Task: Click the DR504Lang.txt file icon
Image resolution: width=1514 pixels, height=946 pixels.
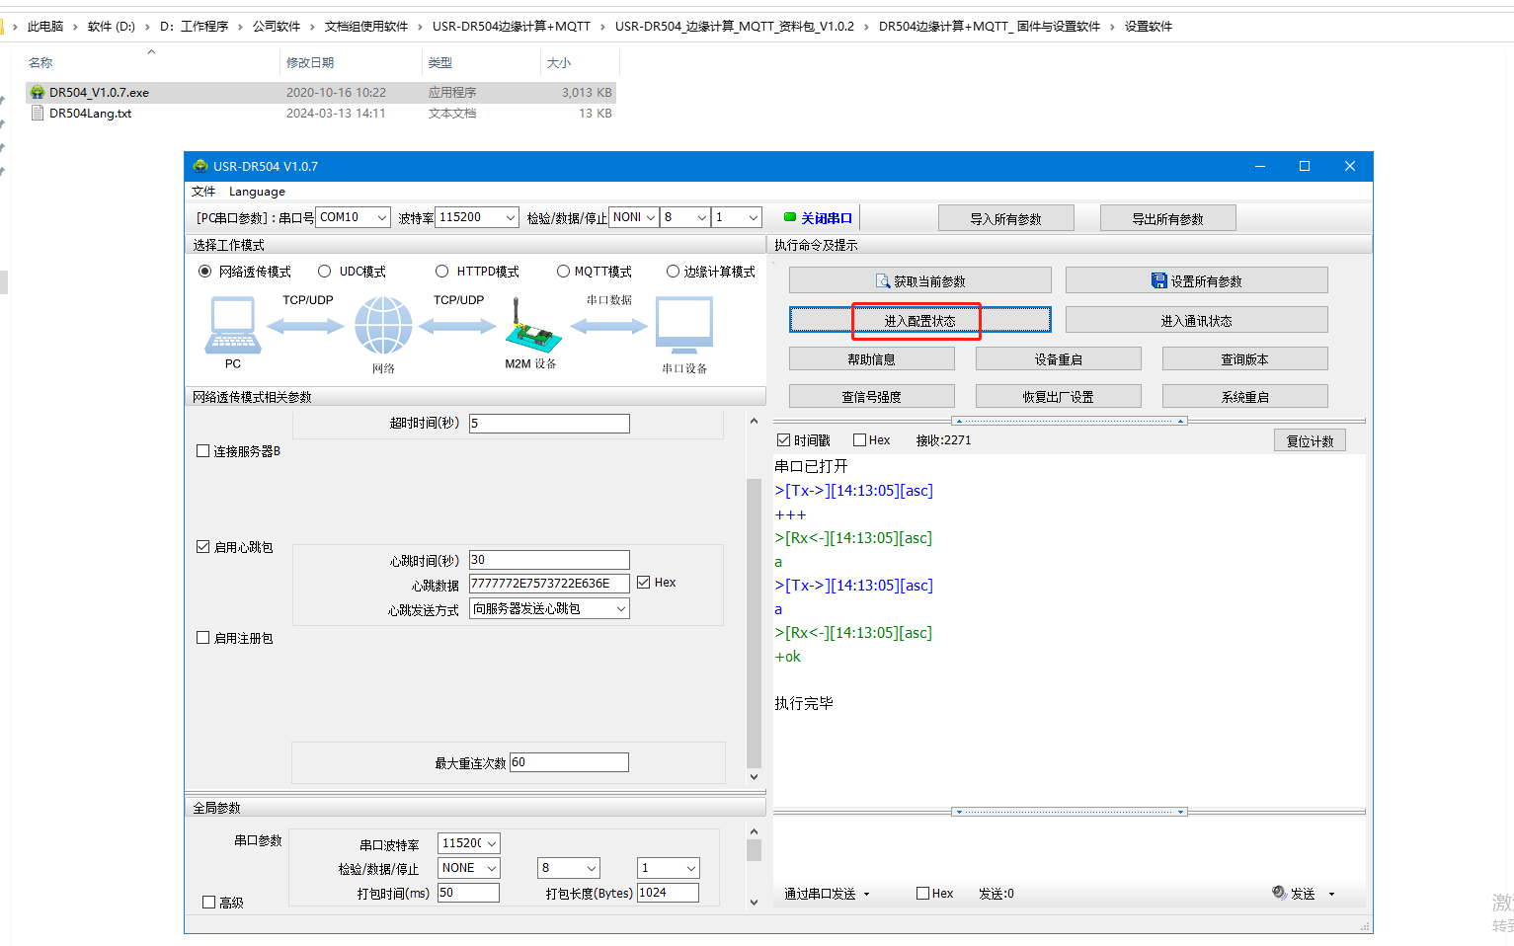Action: click(38, 114)
